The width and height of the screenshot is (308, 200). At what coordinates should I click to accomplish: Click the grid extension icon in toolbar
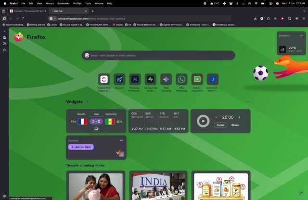point(290,18)
